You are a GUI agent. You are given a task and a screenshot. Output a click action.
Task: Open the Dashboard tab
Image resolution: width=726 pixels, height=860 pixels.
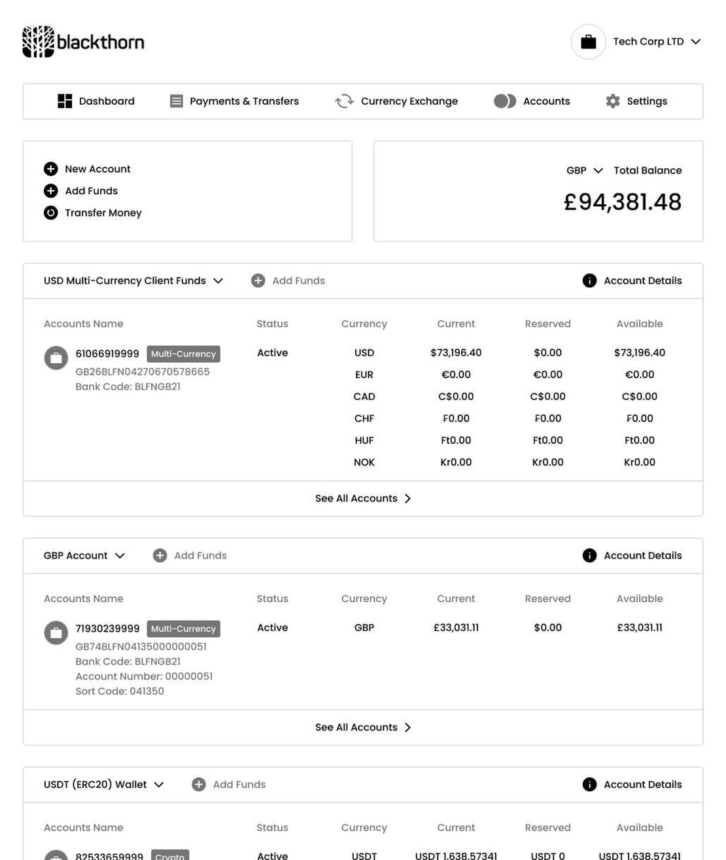[96, 101]
